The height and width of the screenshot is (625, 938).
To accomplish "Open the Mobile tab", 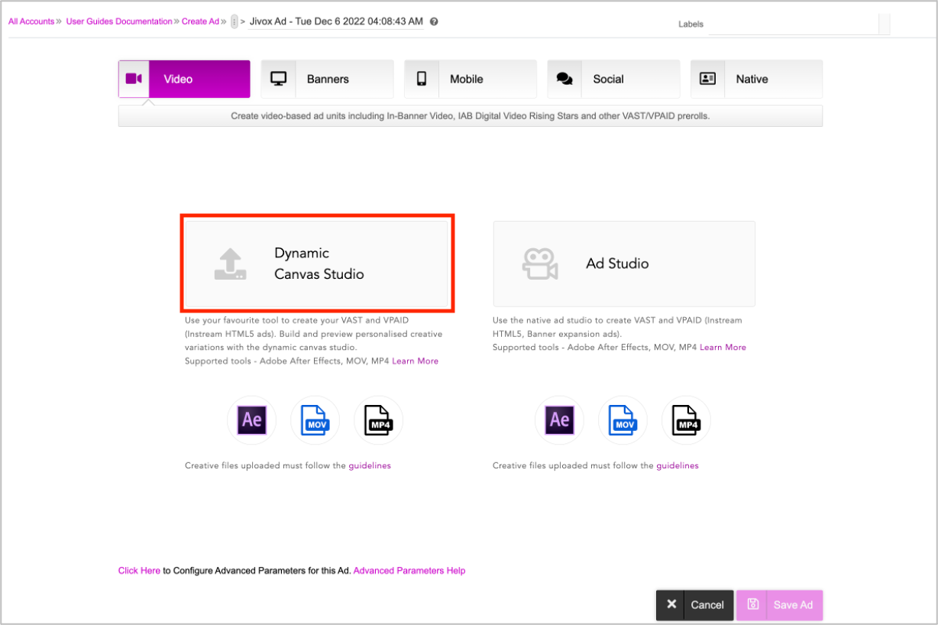I will 471,79.
